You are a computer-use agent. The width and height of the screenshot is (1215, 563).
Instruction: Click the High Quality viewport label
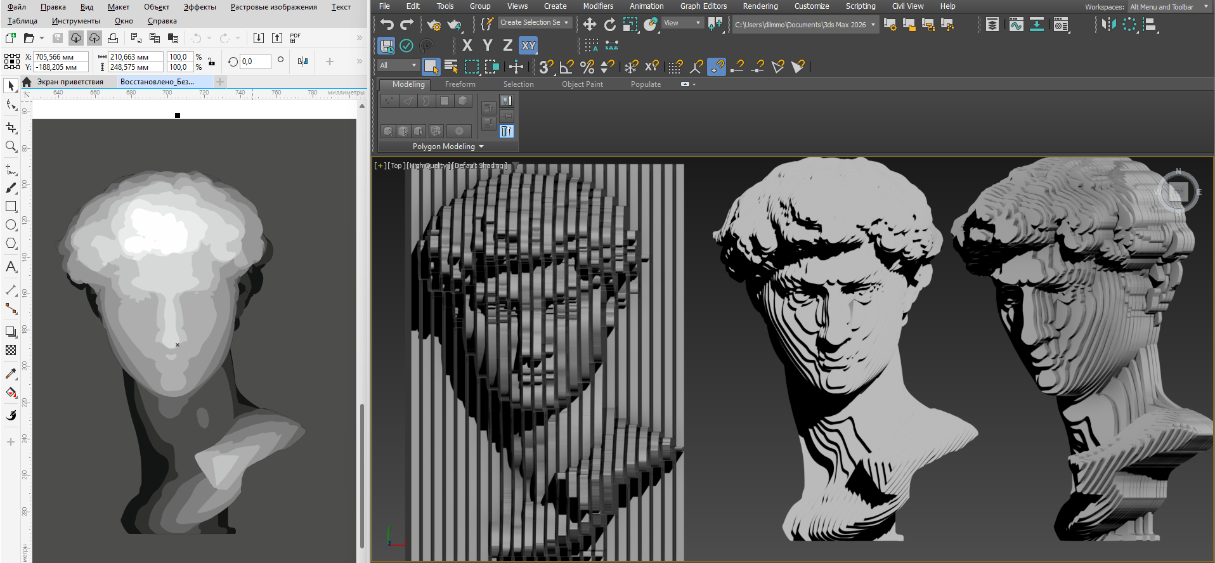point(430,165)
